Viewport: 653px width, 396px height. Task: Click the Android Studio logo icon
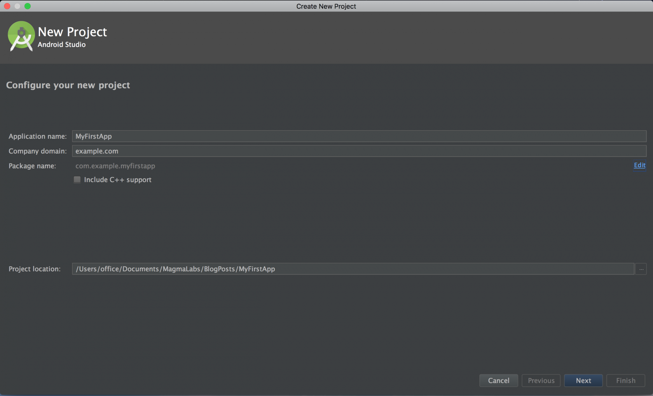pyautogui.click(x=21, y=36)
